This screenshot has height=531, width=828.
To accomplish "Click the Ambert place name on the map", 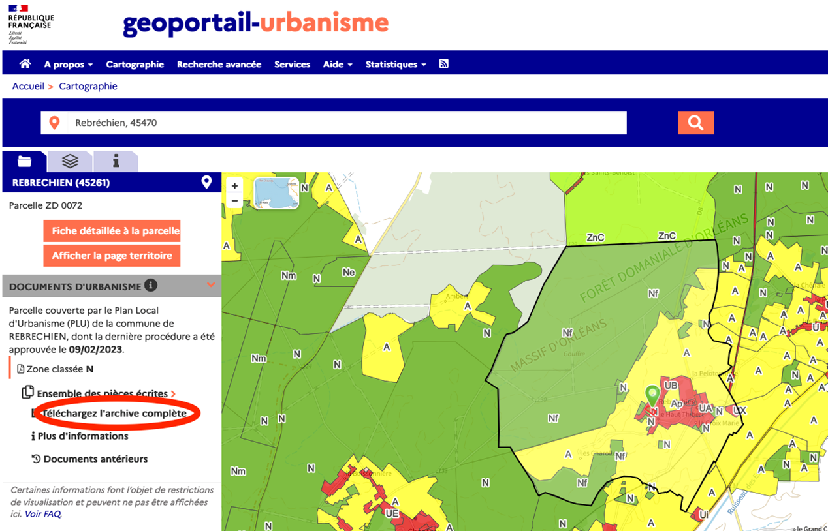I will 456,296.
